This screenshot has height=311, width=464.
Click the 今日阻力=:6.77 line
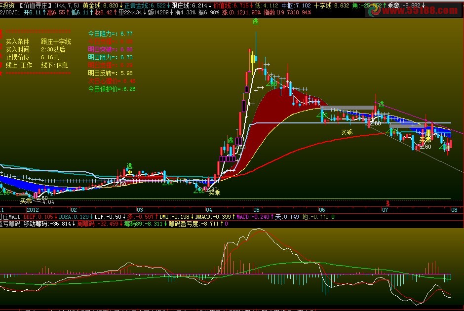[x=110, y=34]
